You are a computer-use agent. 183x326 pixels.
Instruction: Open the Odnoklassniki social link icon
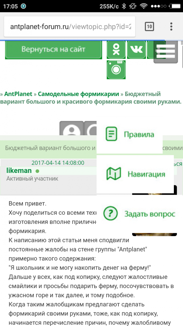[x=116, y=50]
